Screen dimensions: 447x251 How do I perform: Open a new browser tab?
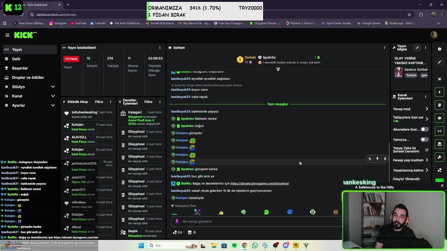point(68,5)
